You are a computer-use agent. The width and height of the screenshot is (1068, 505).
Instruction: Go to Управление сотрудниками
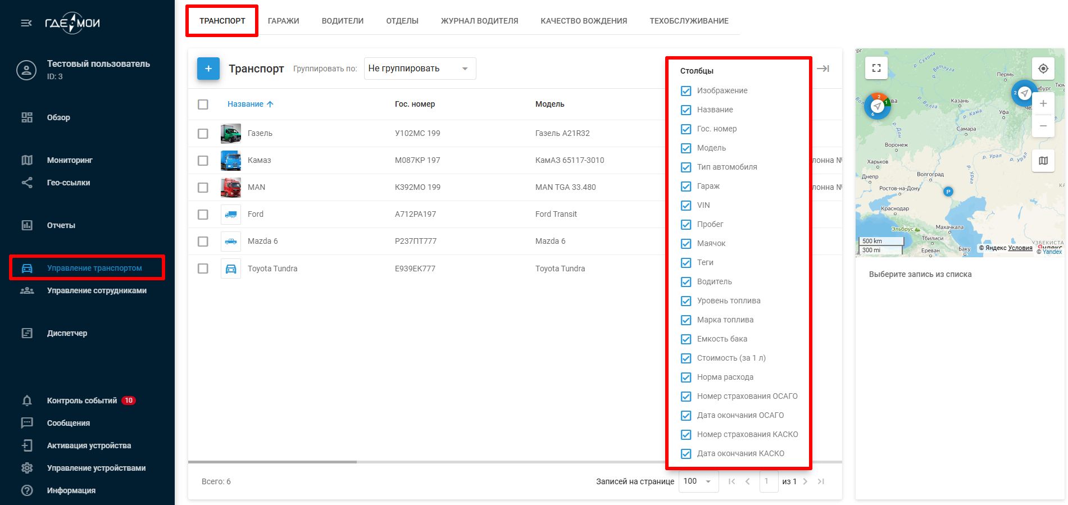point(96,290)
